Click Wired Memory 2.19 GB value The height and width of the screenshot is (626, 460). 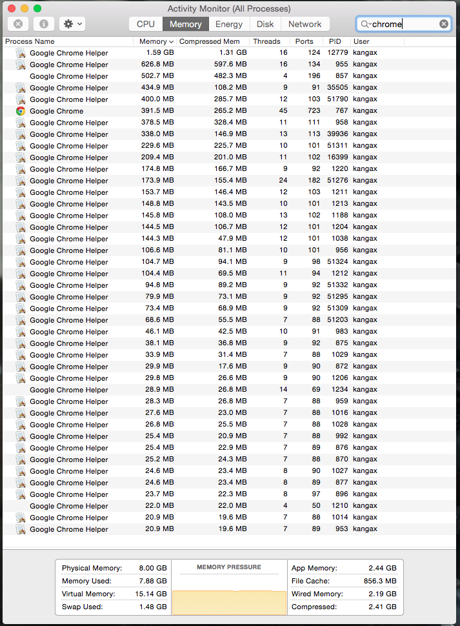pyautogui.click(x=383, y=594)
